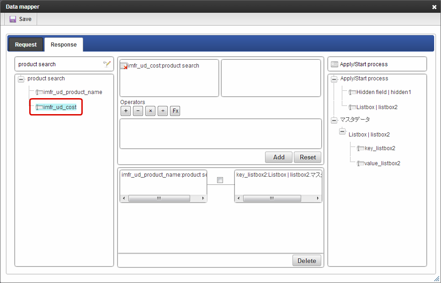Click the field icon next to value_listbox2
Image resolution: width=441 pixels, height=283 pixels.
[360, 163]
